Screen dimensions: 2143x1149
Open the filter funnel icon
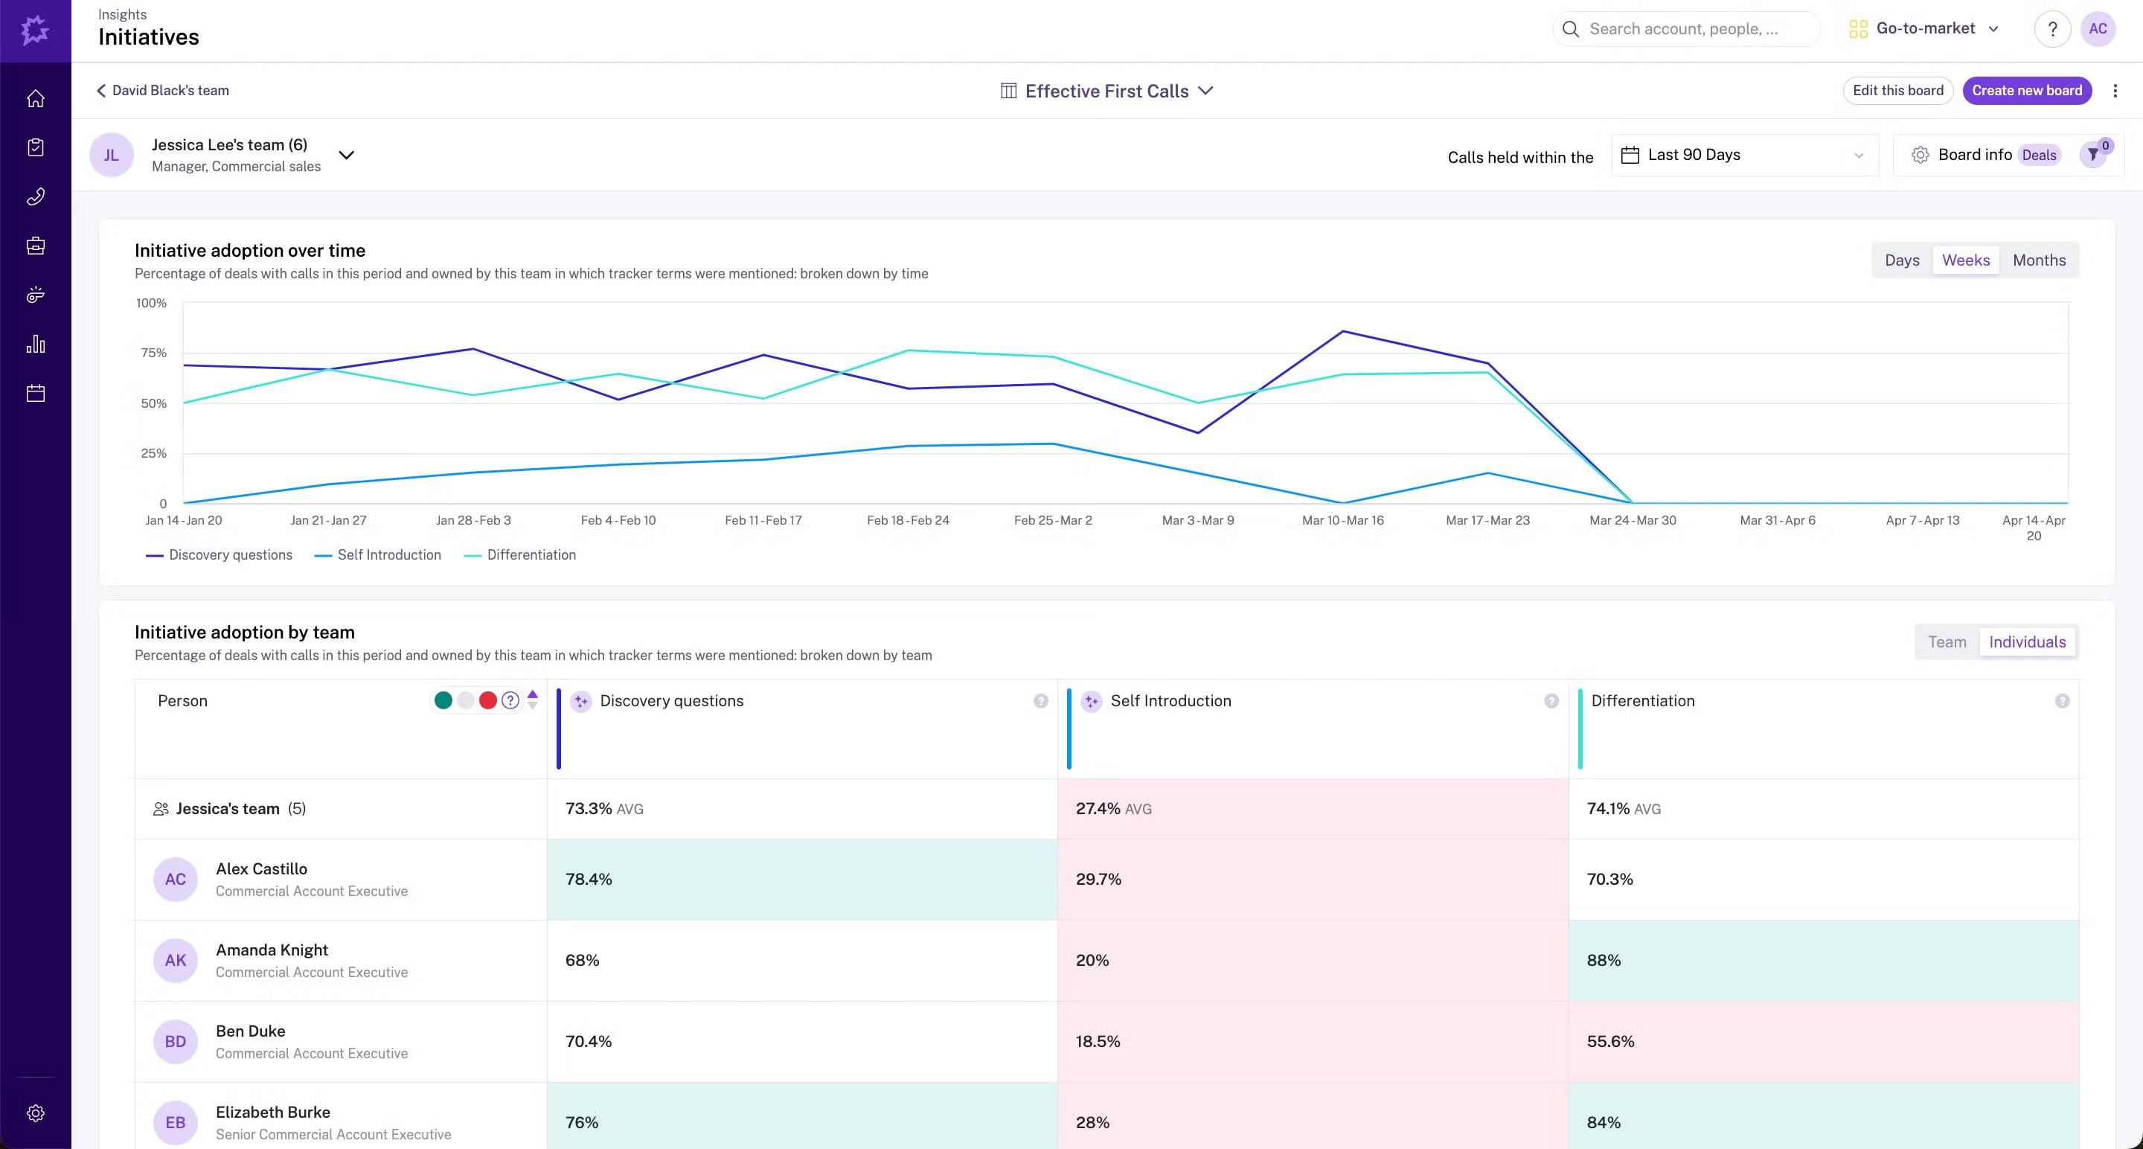pos(2092,155)
